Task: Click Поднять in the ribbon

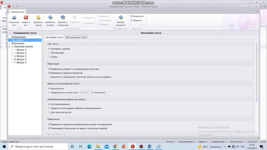Action: click(88, 17)
